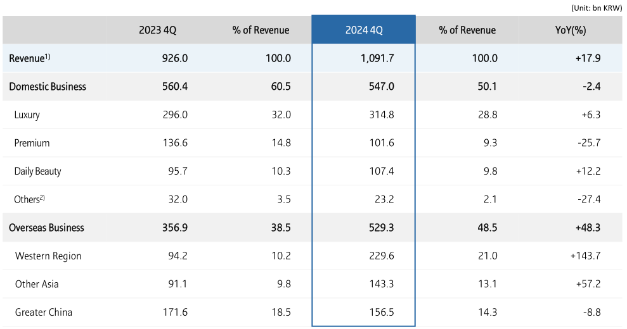Select the Revenue row label
This screenshot has width=627, height=329.
(29, 58)
